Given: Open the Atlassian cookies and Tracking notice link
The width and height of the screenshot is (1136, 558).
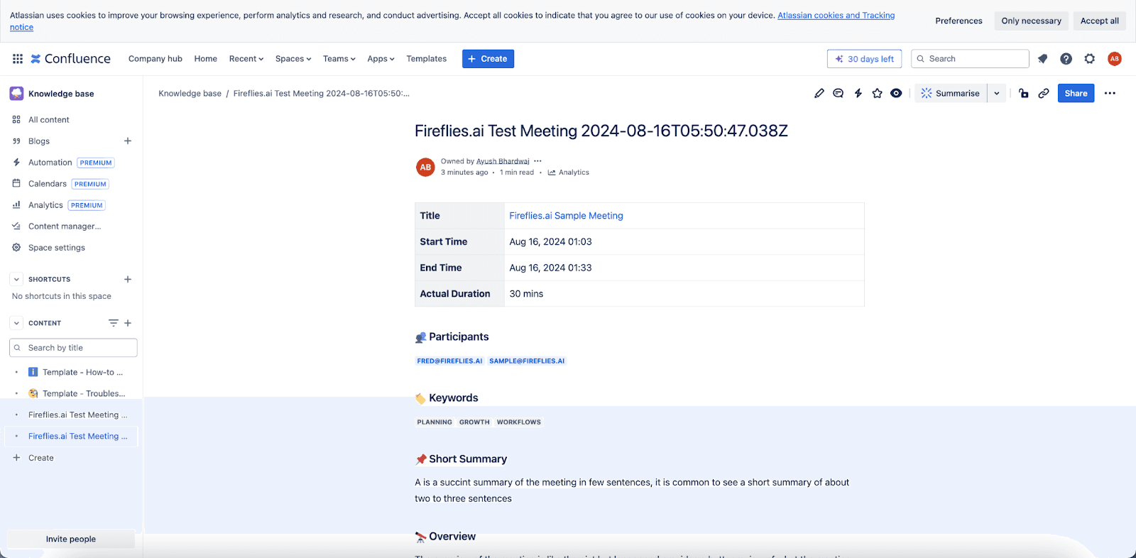Looking at the screenshot, I should click(836, 15).
